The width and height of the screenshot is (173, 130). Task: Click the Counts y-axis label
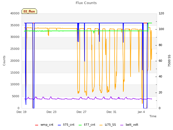4,61
